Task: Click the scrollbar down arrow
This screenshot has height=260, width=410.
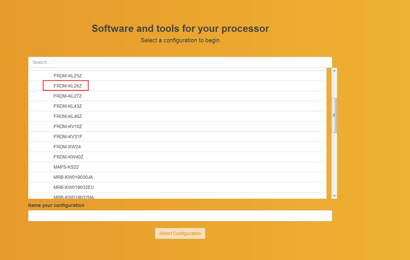Action: point(334,196)
